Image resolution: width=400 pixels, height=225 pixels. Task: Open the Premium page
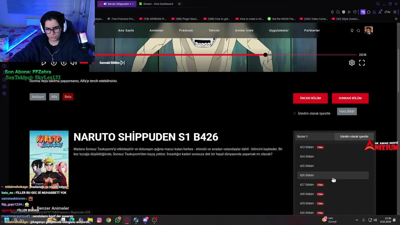[186, 30]
